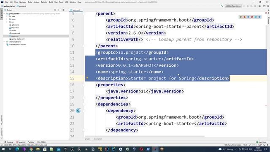Viewport: 270px width, 152px height.
Task: Expand the src folder
Action: [x=7, y=22]
